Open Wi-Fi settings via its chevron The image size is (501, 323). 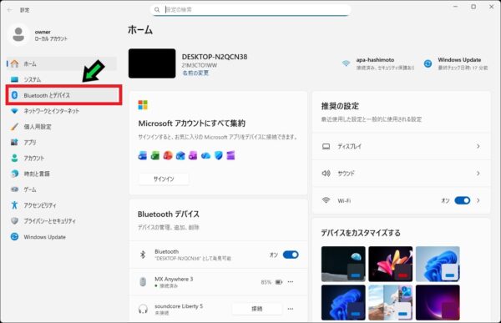(x=478, y=200)
